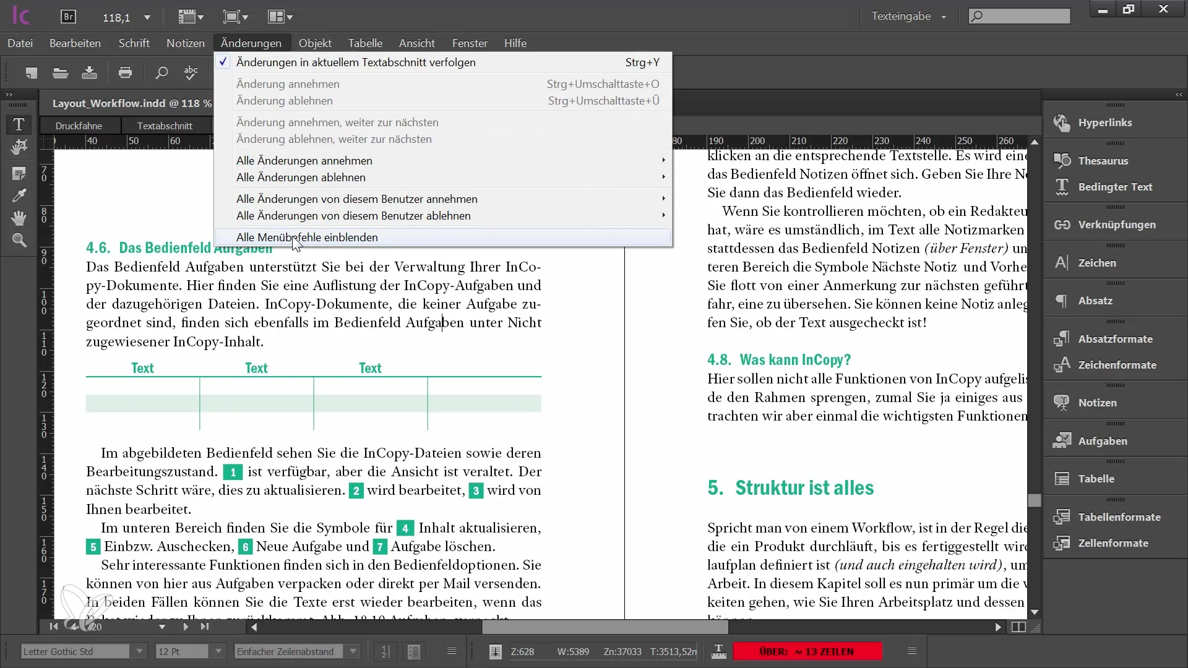Screen dimensions: 1188x668
Task: Click the Tabelle panel icon
Action: tap(1062, 479)
